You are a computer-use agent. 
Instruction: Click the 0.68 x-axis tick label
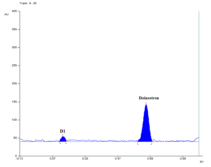(x=150, y=159)
